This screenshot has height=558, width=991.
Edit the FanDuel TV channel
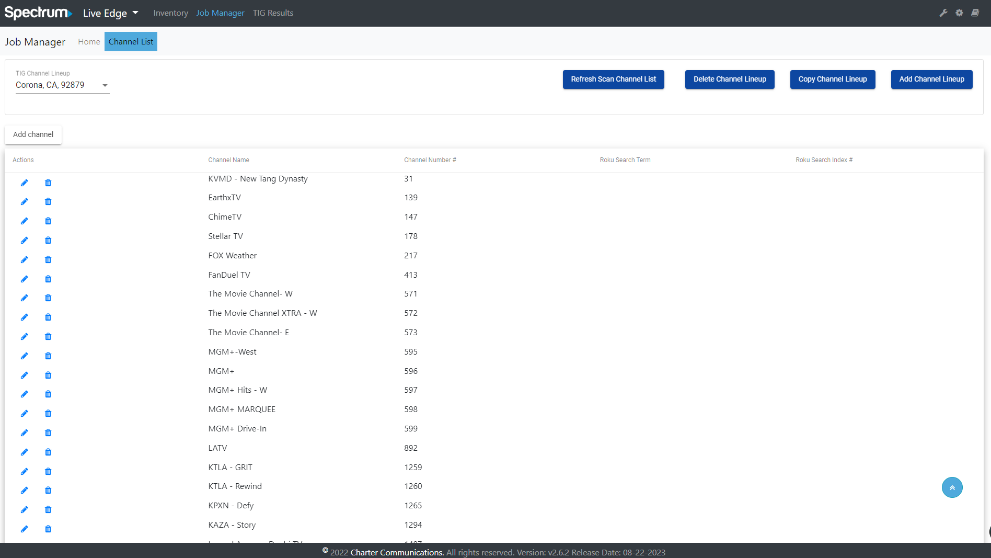[25, 279]
